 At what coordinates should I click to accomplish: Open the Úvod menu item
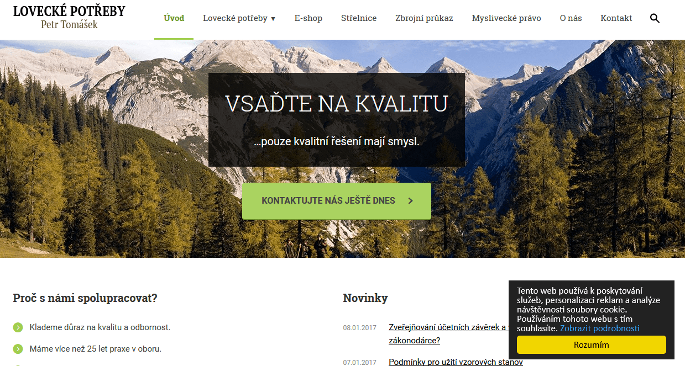pyautogui.click(x=174, y=18)
